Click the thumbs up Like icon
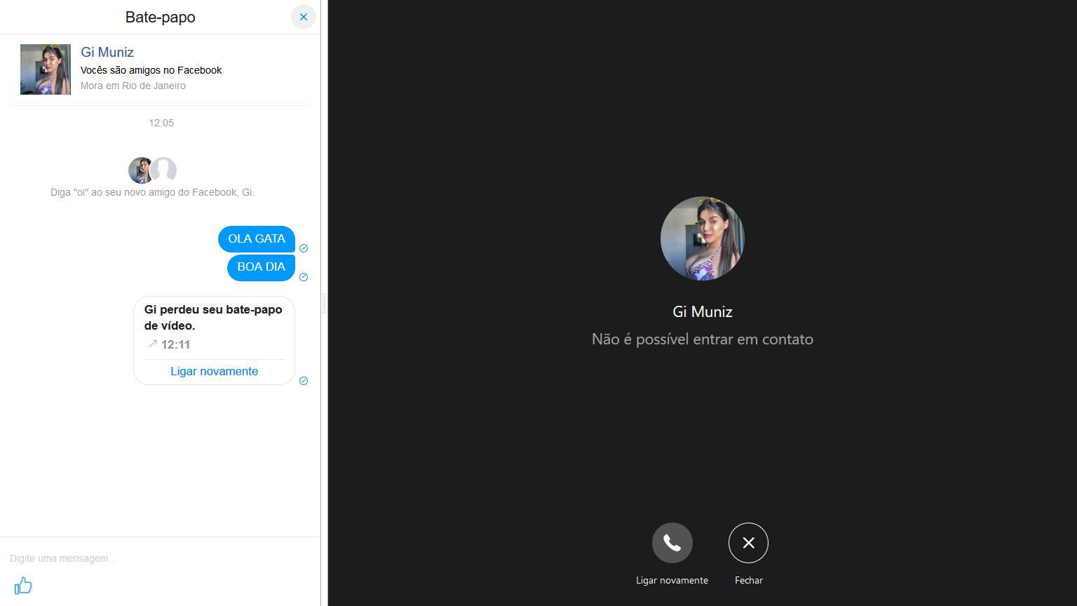The width and height of the screenshot is (1077, 606). 23,586
